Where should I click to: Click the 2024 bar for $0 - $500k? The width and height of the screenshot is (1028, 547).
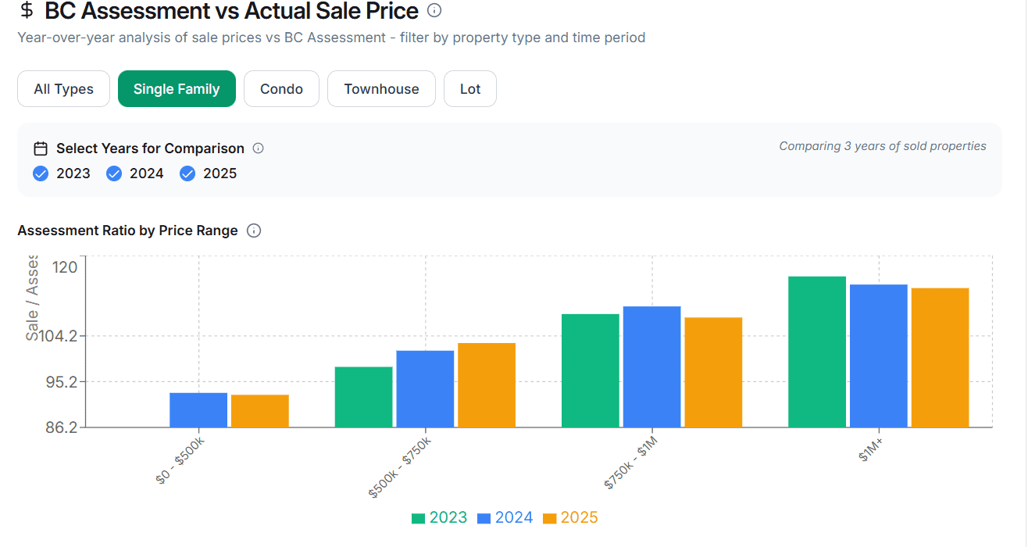point(198,409)
